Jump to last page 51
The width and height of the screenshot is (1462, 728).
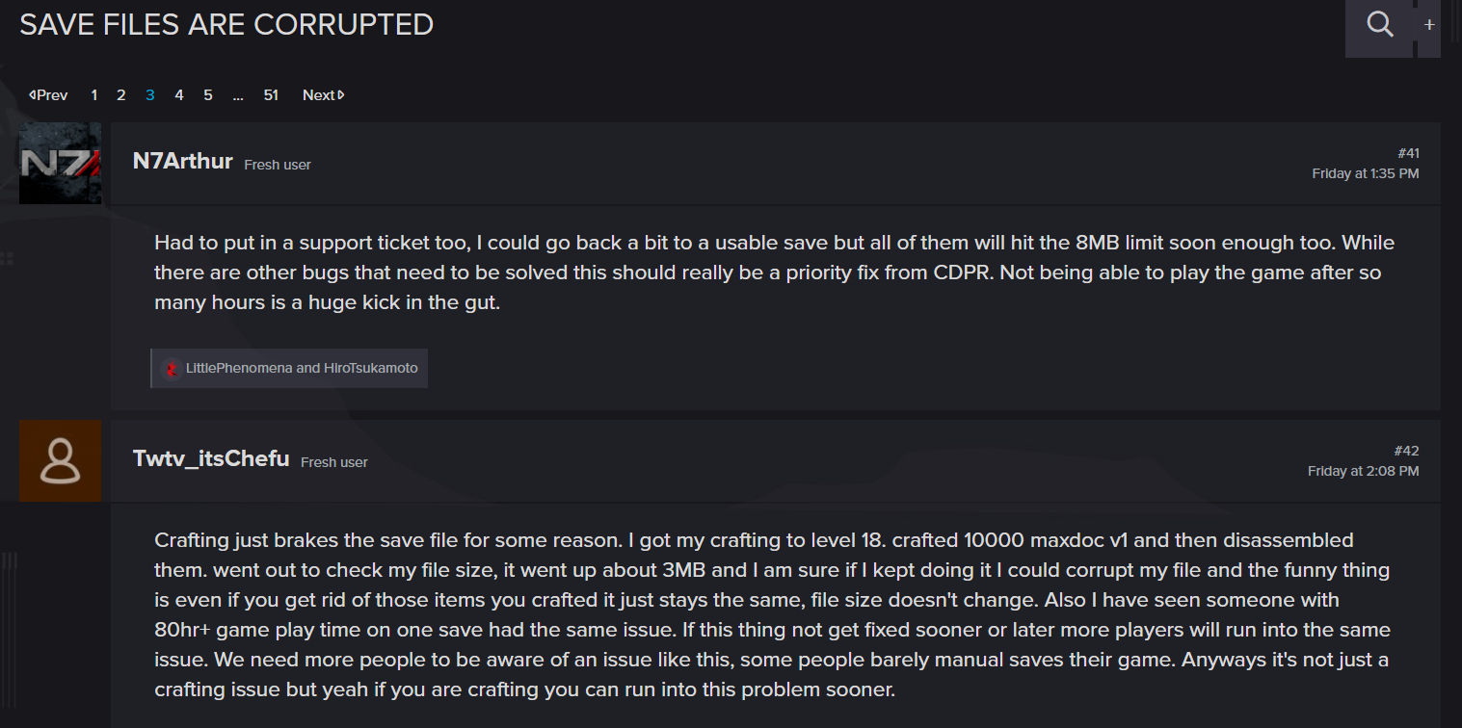(x=271, y=95)
